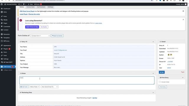Click Dismiss this notice link

pyautogui.click(x=34, y=14)
